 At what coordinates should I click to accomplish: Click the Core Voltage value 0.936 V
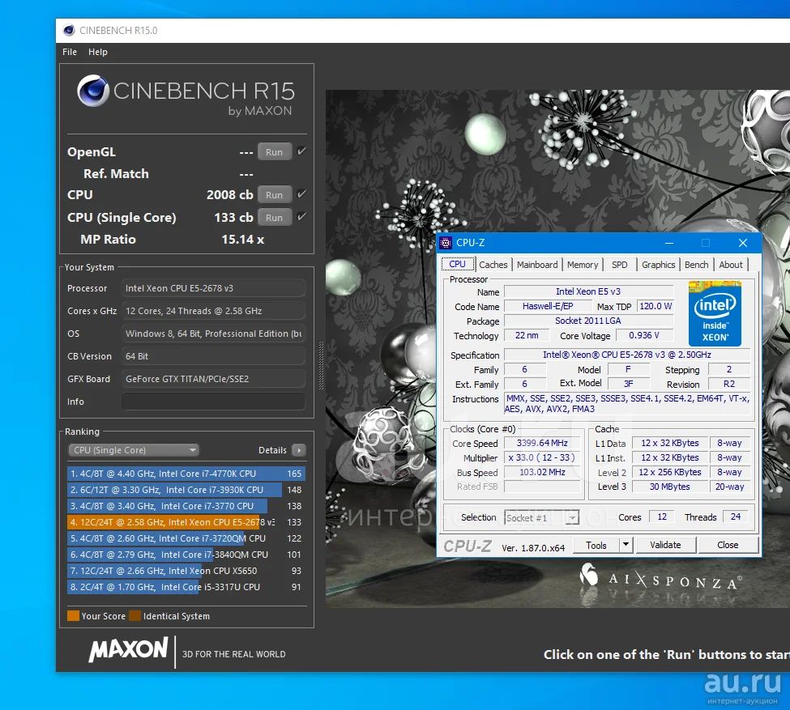[644, 335]
